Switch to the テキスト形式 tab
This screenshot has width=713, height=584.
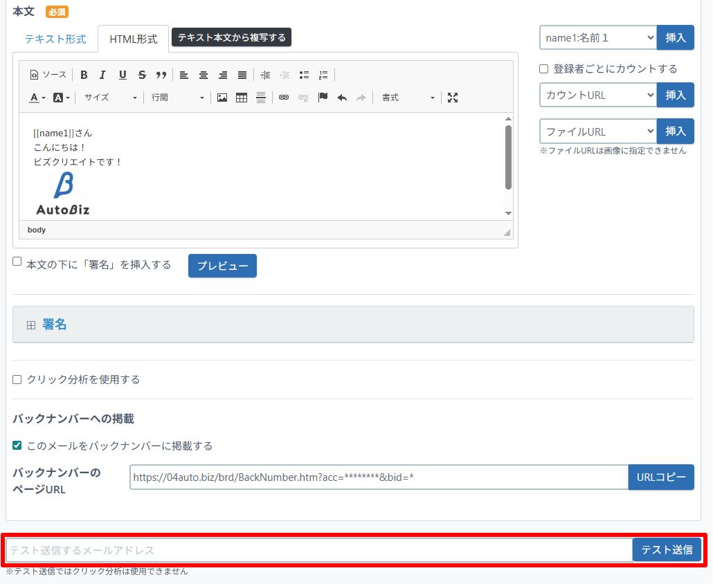pos(55,39)
